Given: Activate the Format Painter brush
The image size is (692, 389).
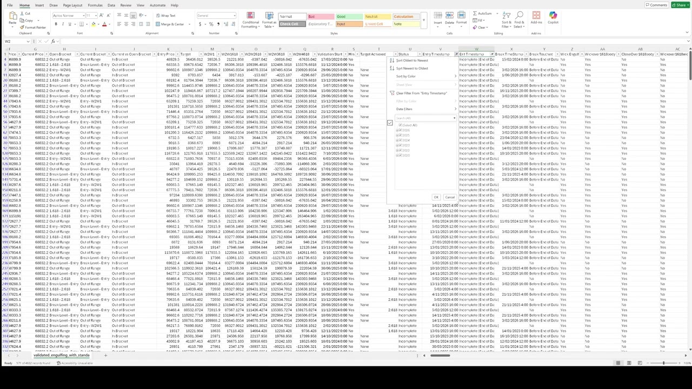Looking at the screenshot, I should click(x=23, y=27).
